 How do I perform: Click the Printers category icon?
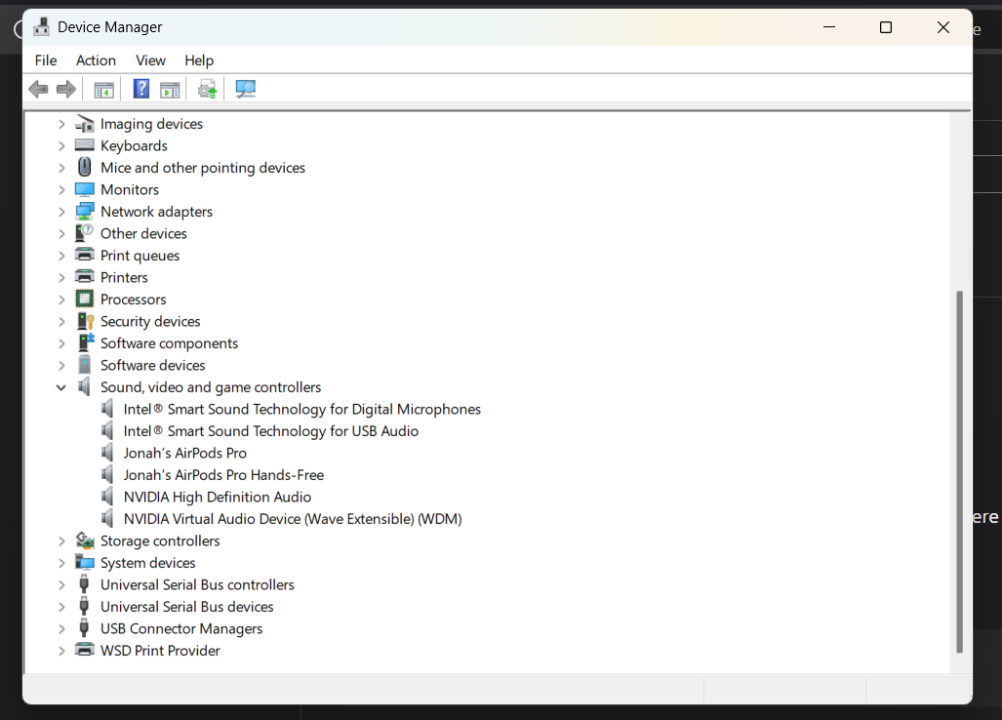(84, 277)
